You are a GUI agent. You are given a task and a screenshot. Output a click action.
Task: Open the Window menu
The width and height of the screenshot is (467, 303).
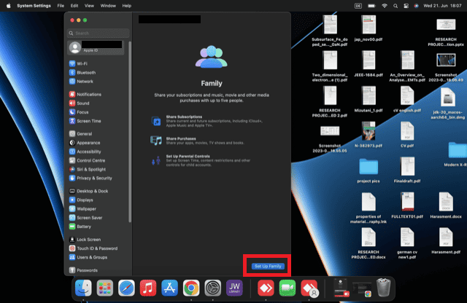[x=108, y=5]
